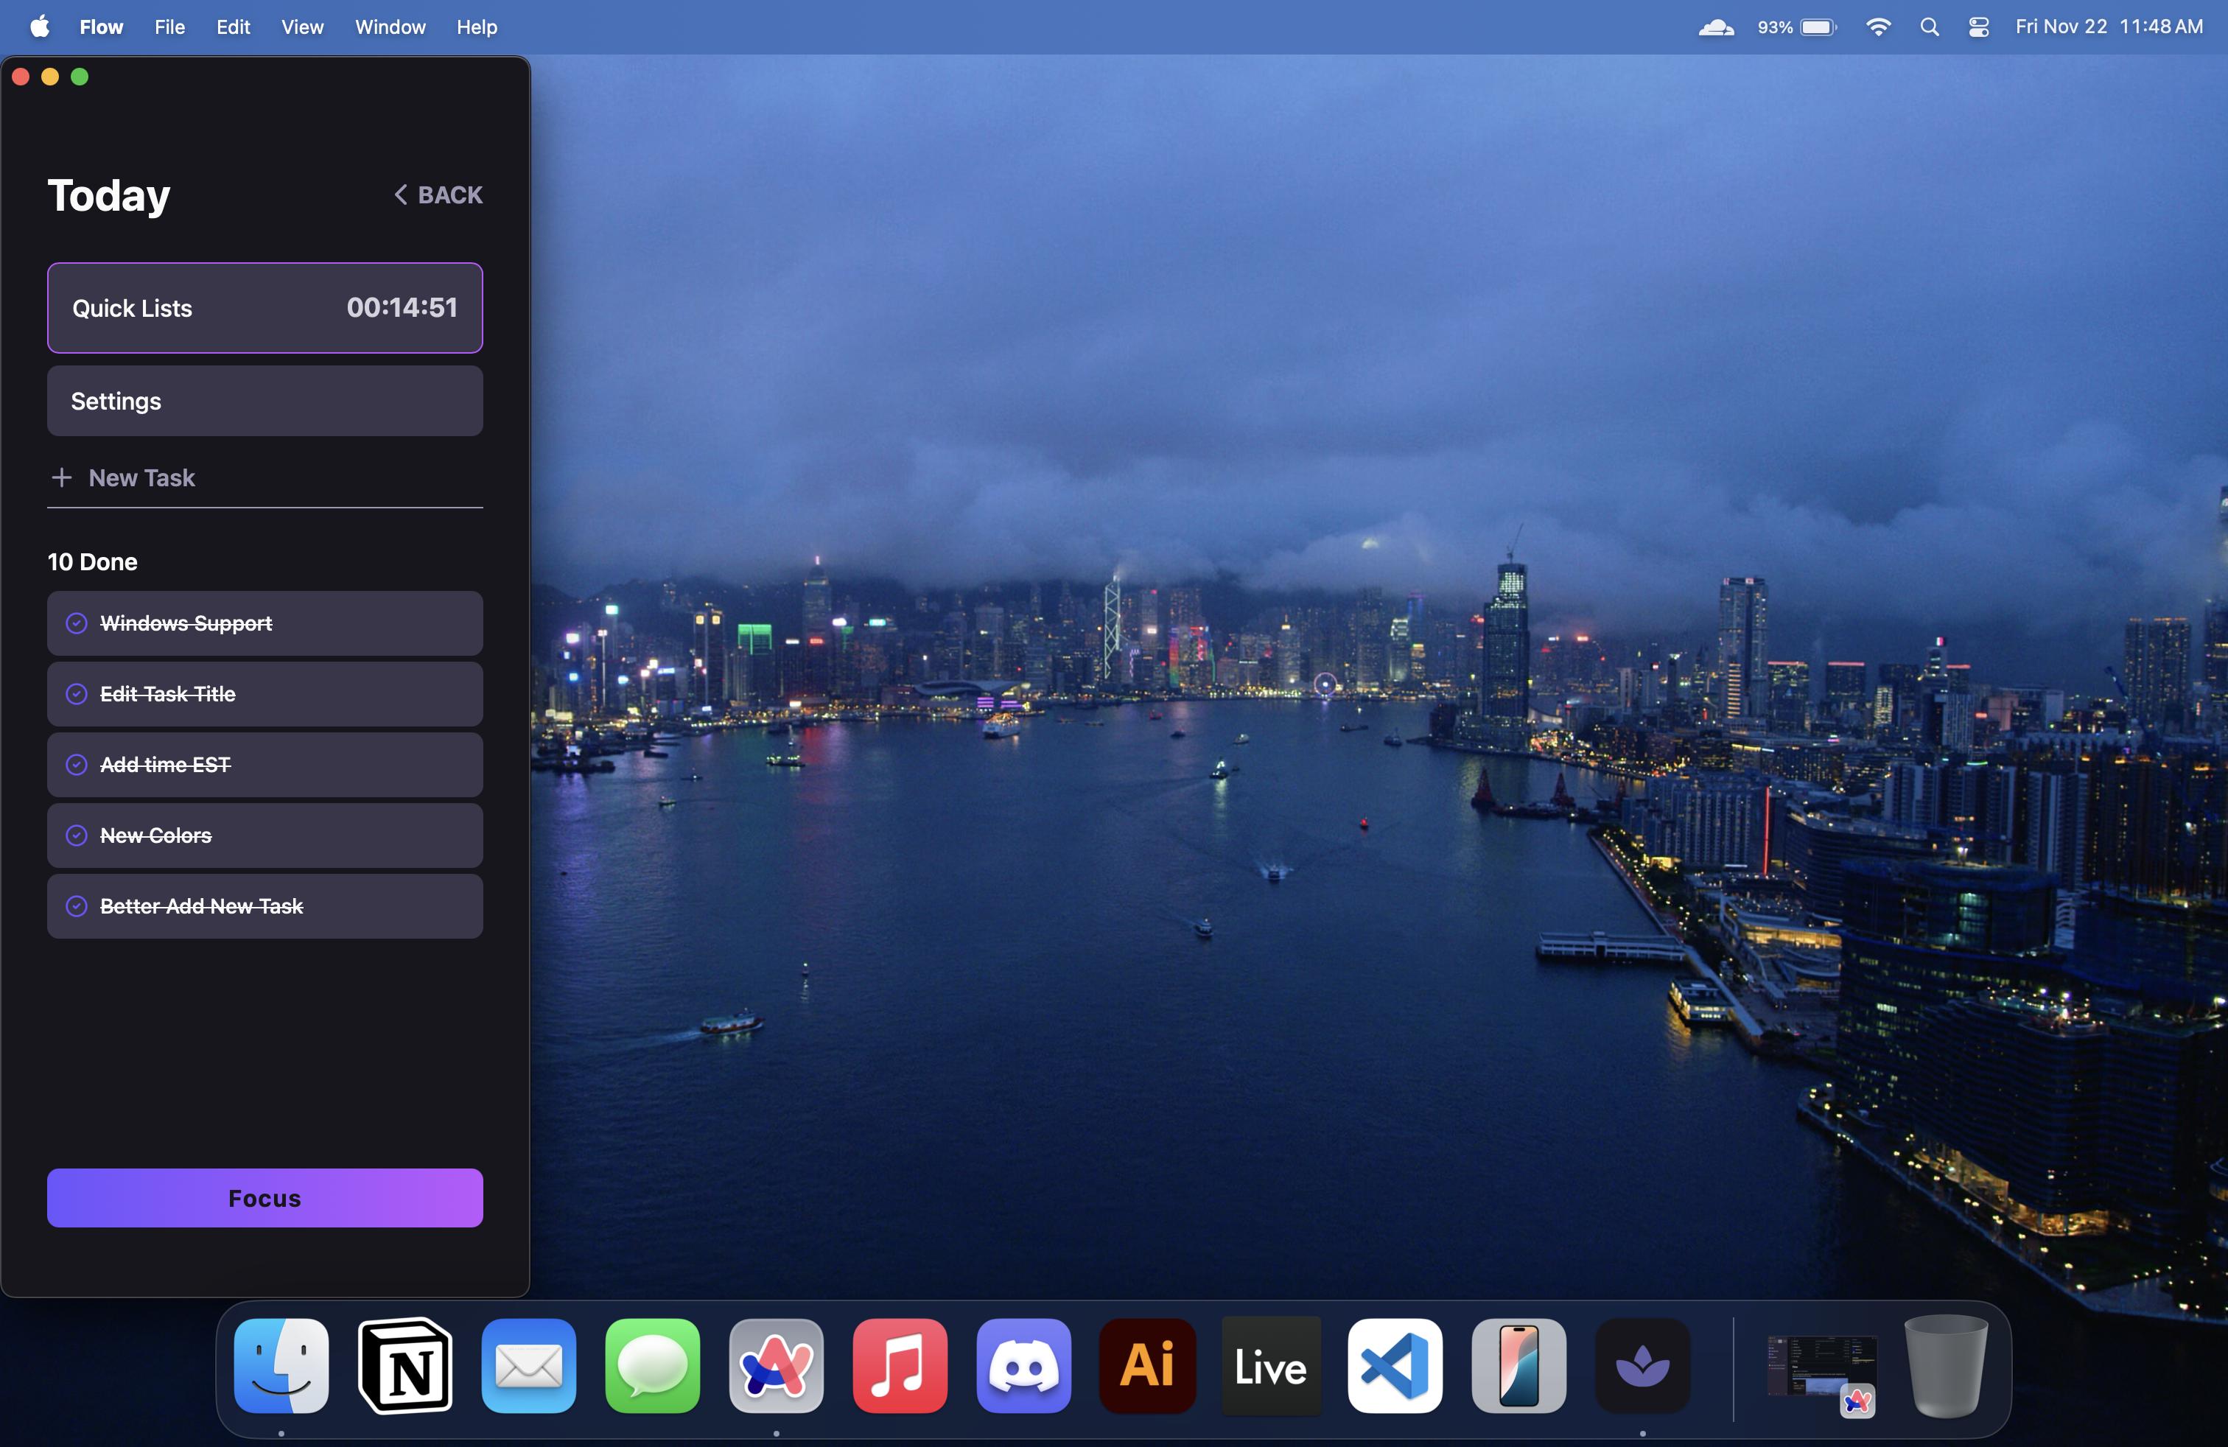The height and width of the screenshot is (1447, 2228).
Task: Toggle the Better Add New Task checkmark
Action: [77, 906]
